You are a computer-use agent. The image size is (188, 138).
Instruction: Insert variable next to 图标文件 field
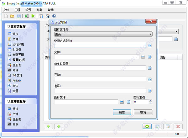pos(128,102)
